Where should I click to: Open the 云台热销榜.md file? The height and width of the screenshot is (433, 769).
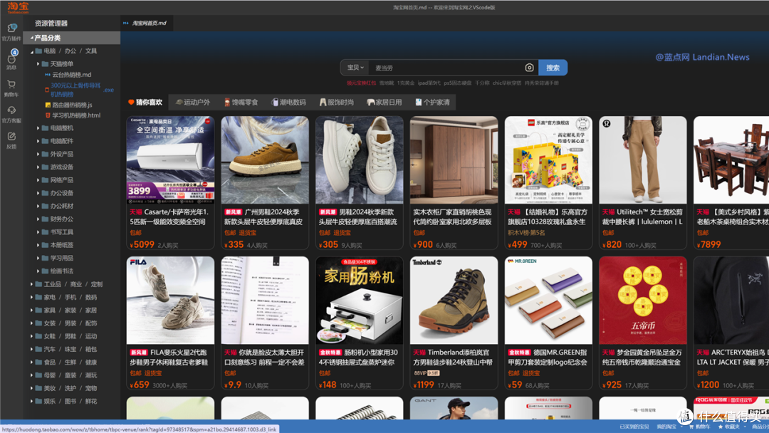click(72, 75)
